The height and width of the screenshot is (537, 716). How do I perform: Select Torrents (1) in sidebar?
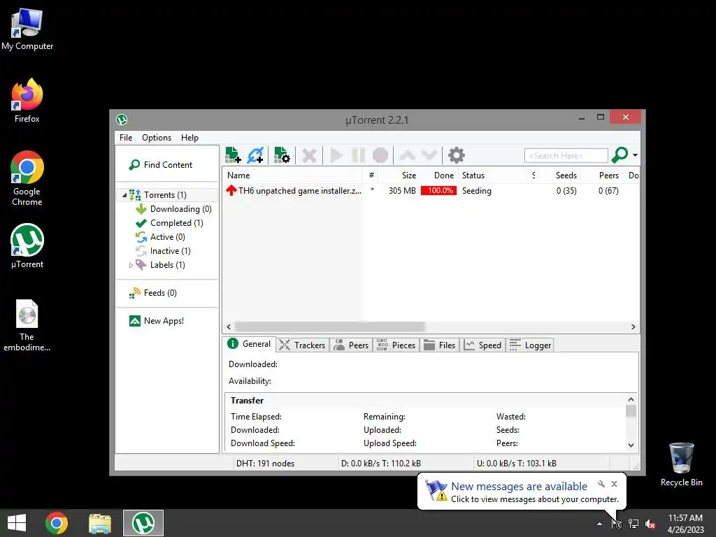point(165,195)
